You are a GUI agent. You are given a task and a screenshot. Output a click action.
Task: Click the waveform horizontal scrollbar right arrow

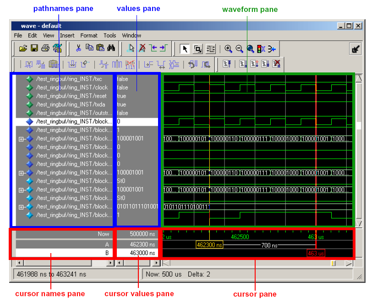click(349, 263)
